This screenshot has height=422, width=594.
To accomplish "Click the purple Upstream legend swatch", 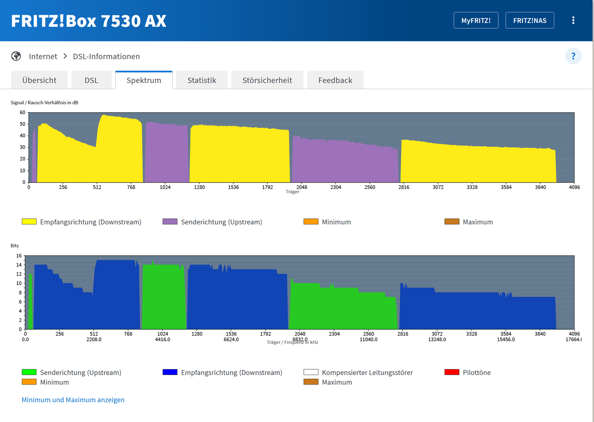I will (170, 222).
